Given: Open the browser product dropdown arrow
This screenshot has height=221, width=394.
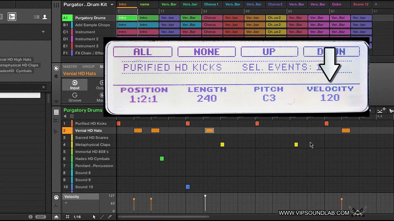Looking at the screenshot, I should click(x=43, y=32).
